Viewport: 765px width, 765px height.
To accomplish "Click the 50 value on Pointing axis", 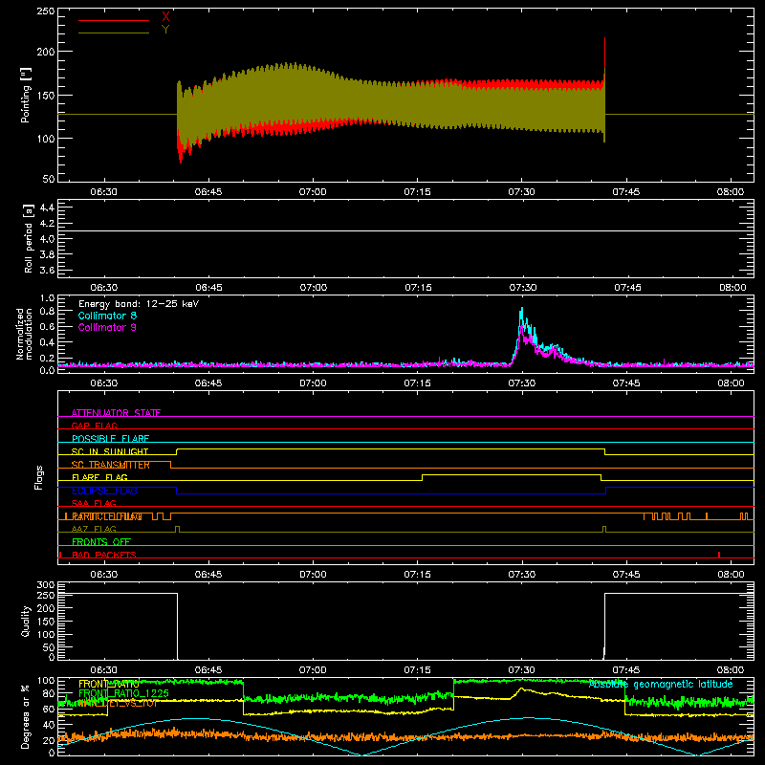I will (49, 179).
